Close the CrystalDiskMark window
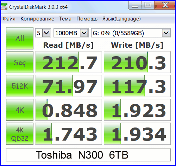Viewport: 176px width, 166px height. [165, 5]
